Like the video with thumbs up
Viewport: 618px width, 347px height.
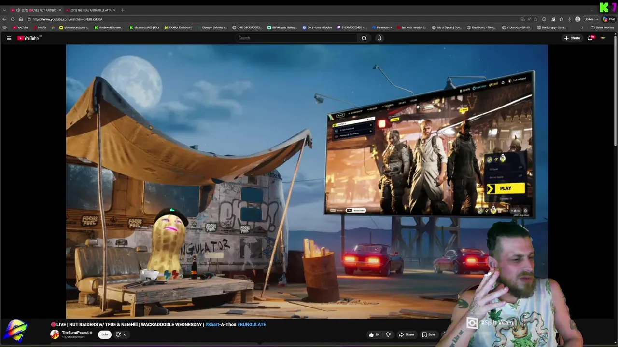coord(374,334)
